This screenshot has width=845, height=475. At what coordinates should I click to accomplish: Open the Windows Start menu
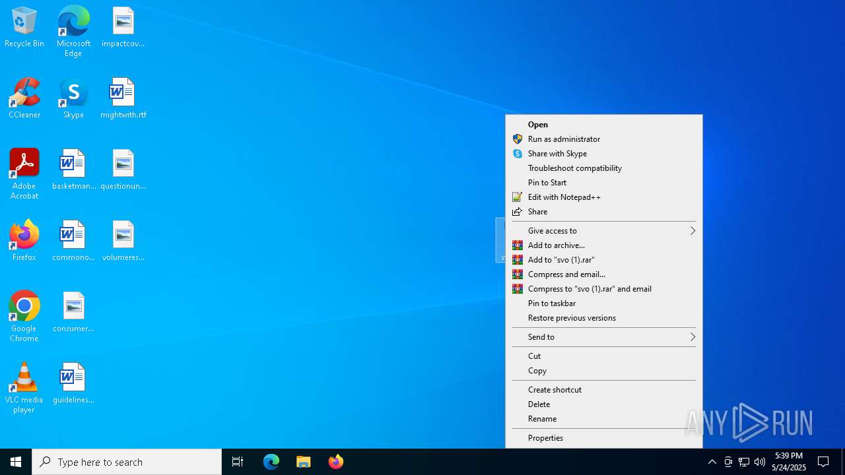point(16,462)
